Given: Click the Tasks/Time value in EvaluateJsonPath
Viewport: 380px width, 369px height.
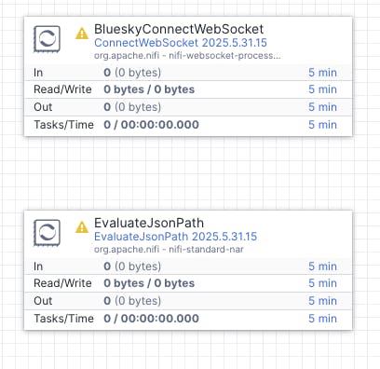Looking at the screenshot, I should [x=151, y=319].
